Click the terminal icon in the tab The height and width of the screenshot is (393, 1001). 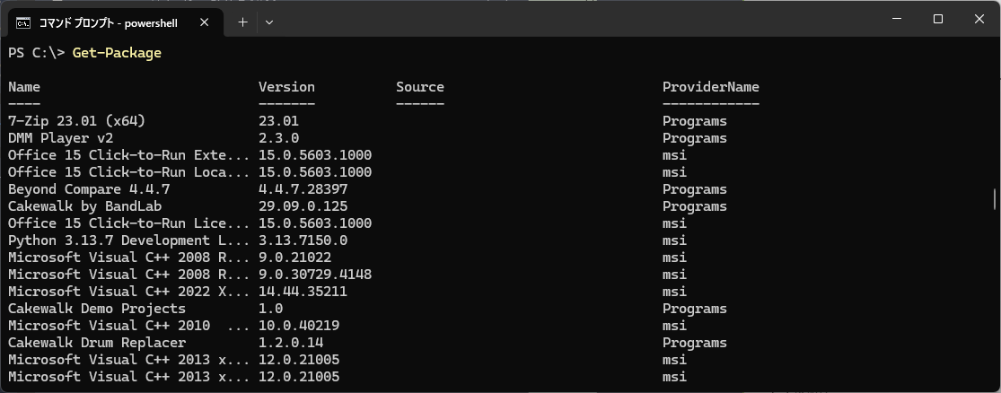[x=23, y=22]
